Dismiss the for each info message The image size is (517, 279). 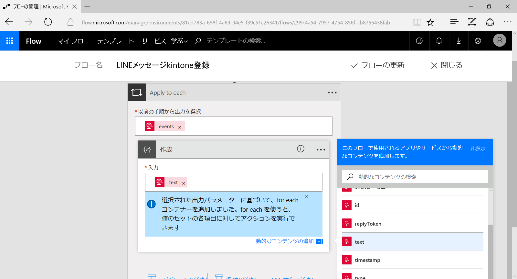pyautogui.click(x=306, y=196)
